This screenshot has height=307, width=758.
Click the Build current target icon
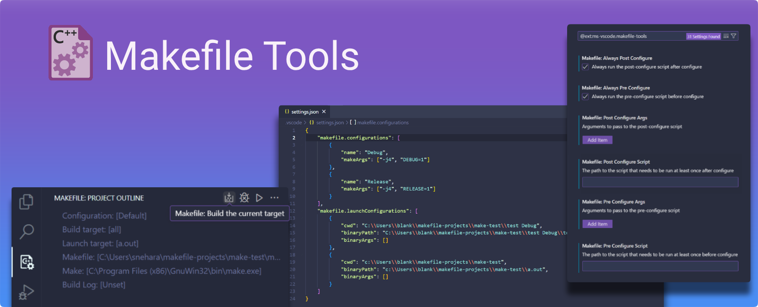click(x=229, y=198)
